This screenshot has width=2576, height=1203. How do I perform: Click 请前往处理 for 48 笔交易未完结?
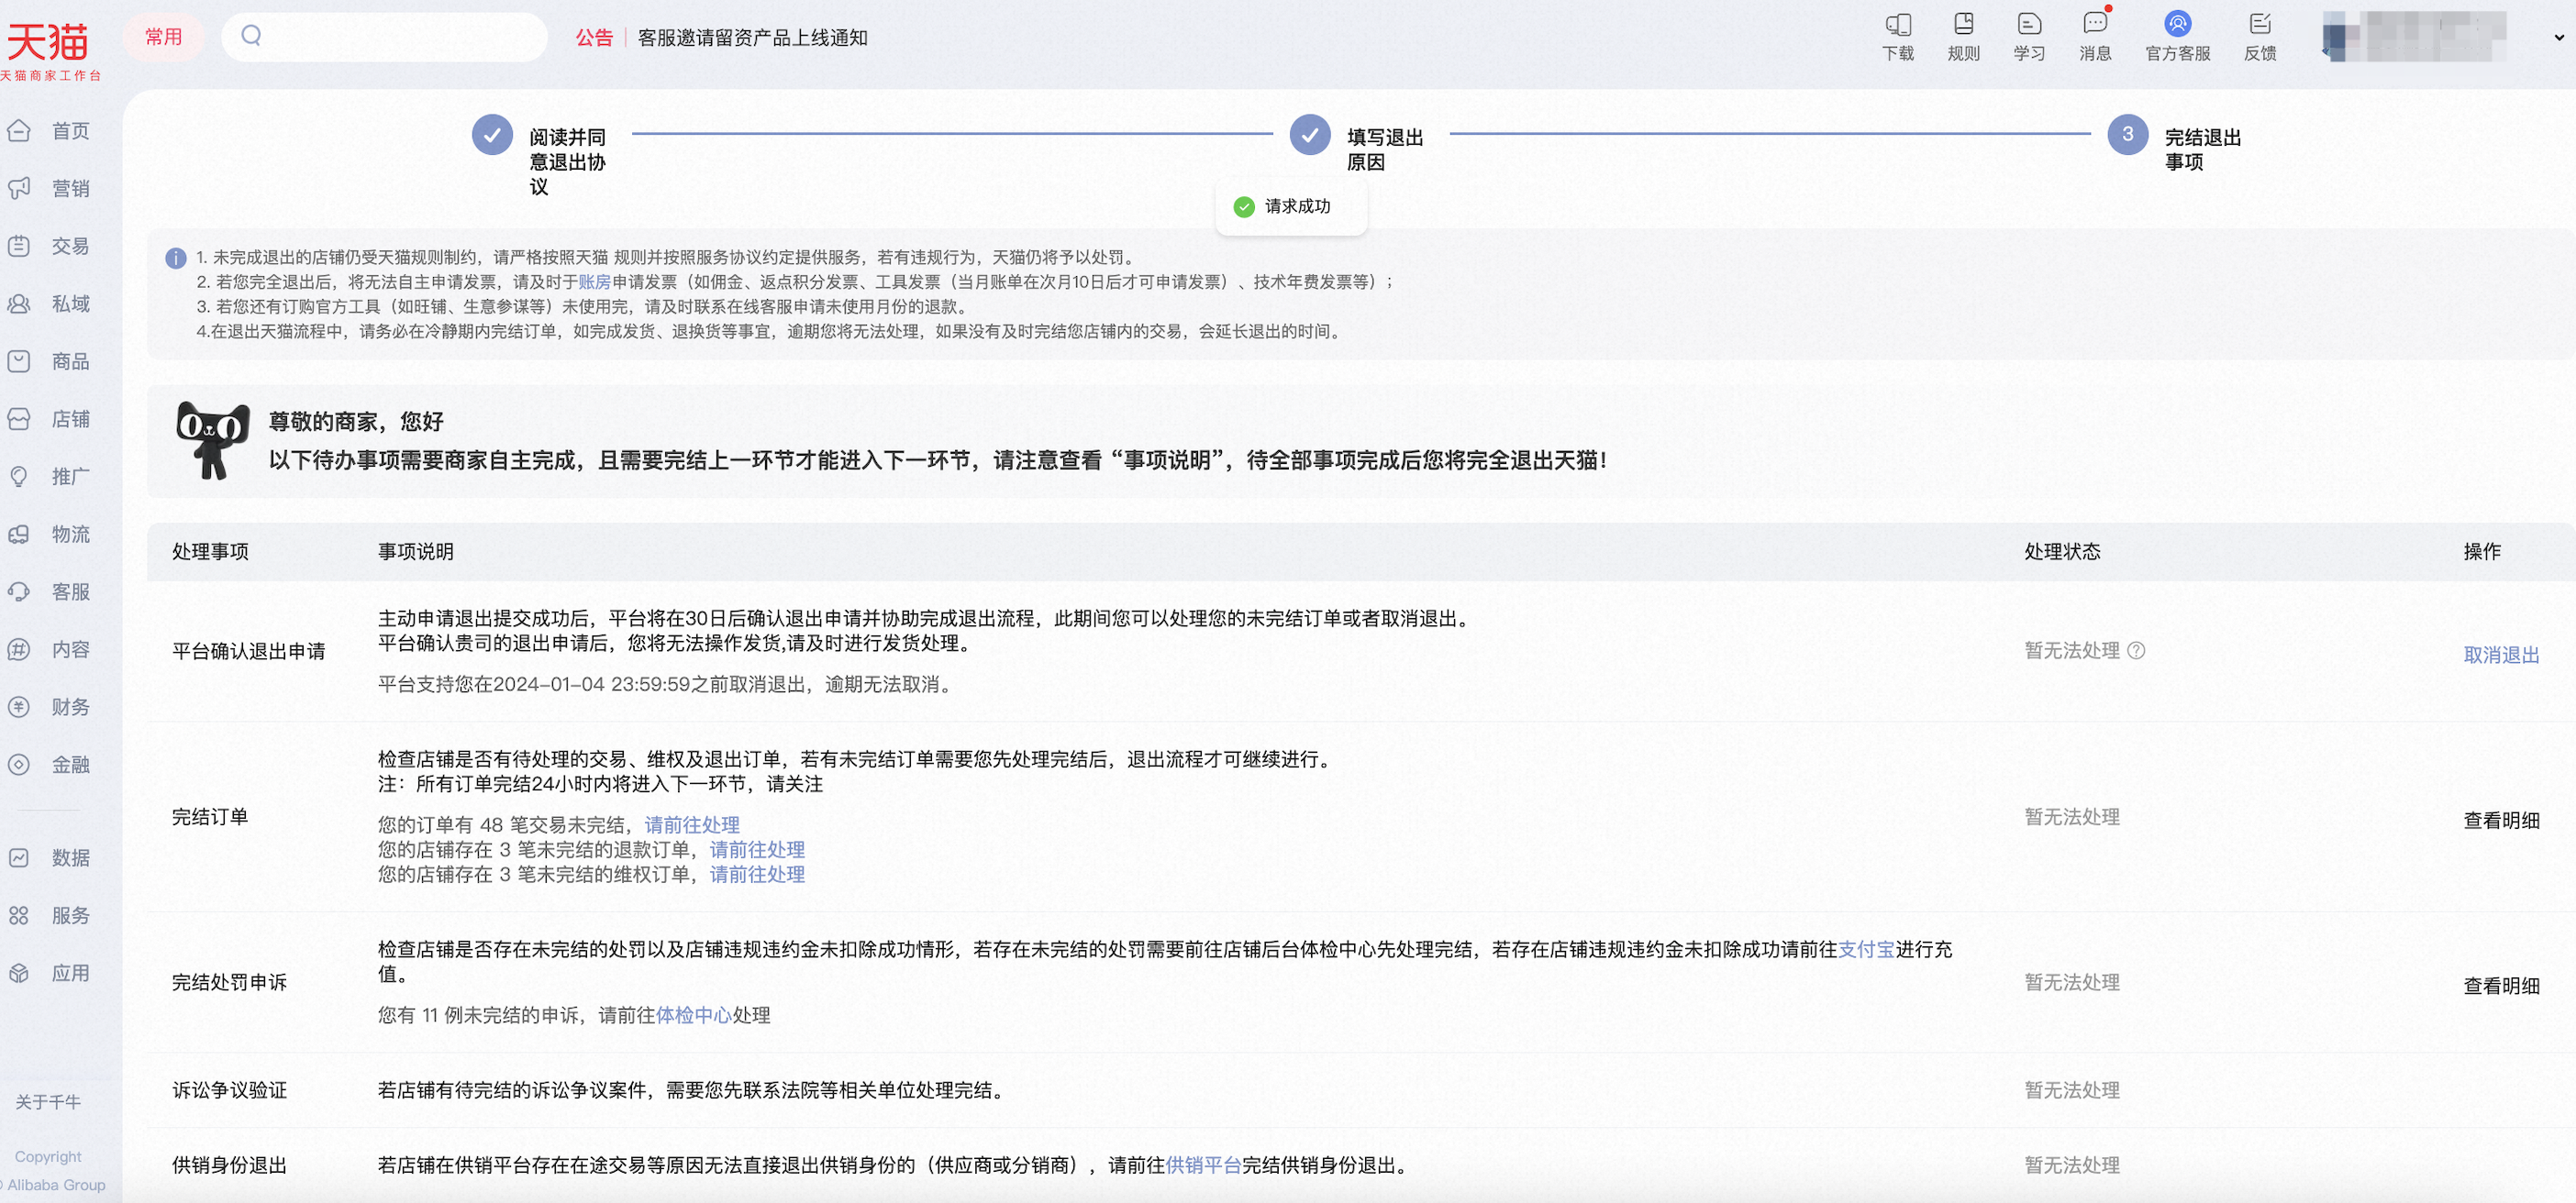[692, 825]
